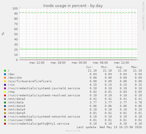Click the yellow swatch for /sys/firmware/efi/efivars
146x134 pixels.
[x=5, y=81]
